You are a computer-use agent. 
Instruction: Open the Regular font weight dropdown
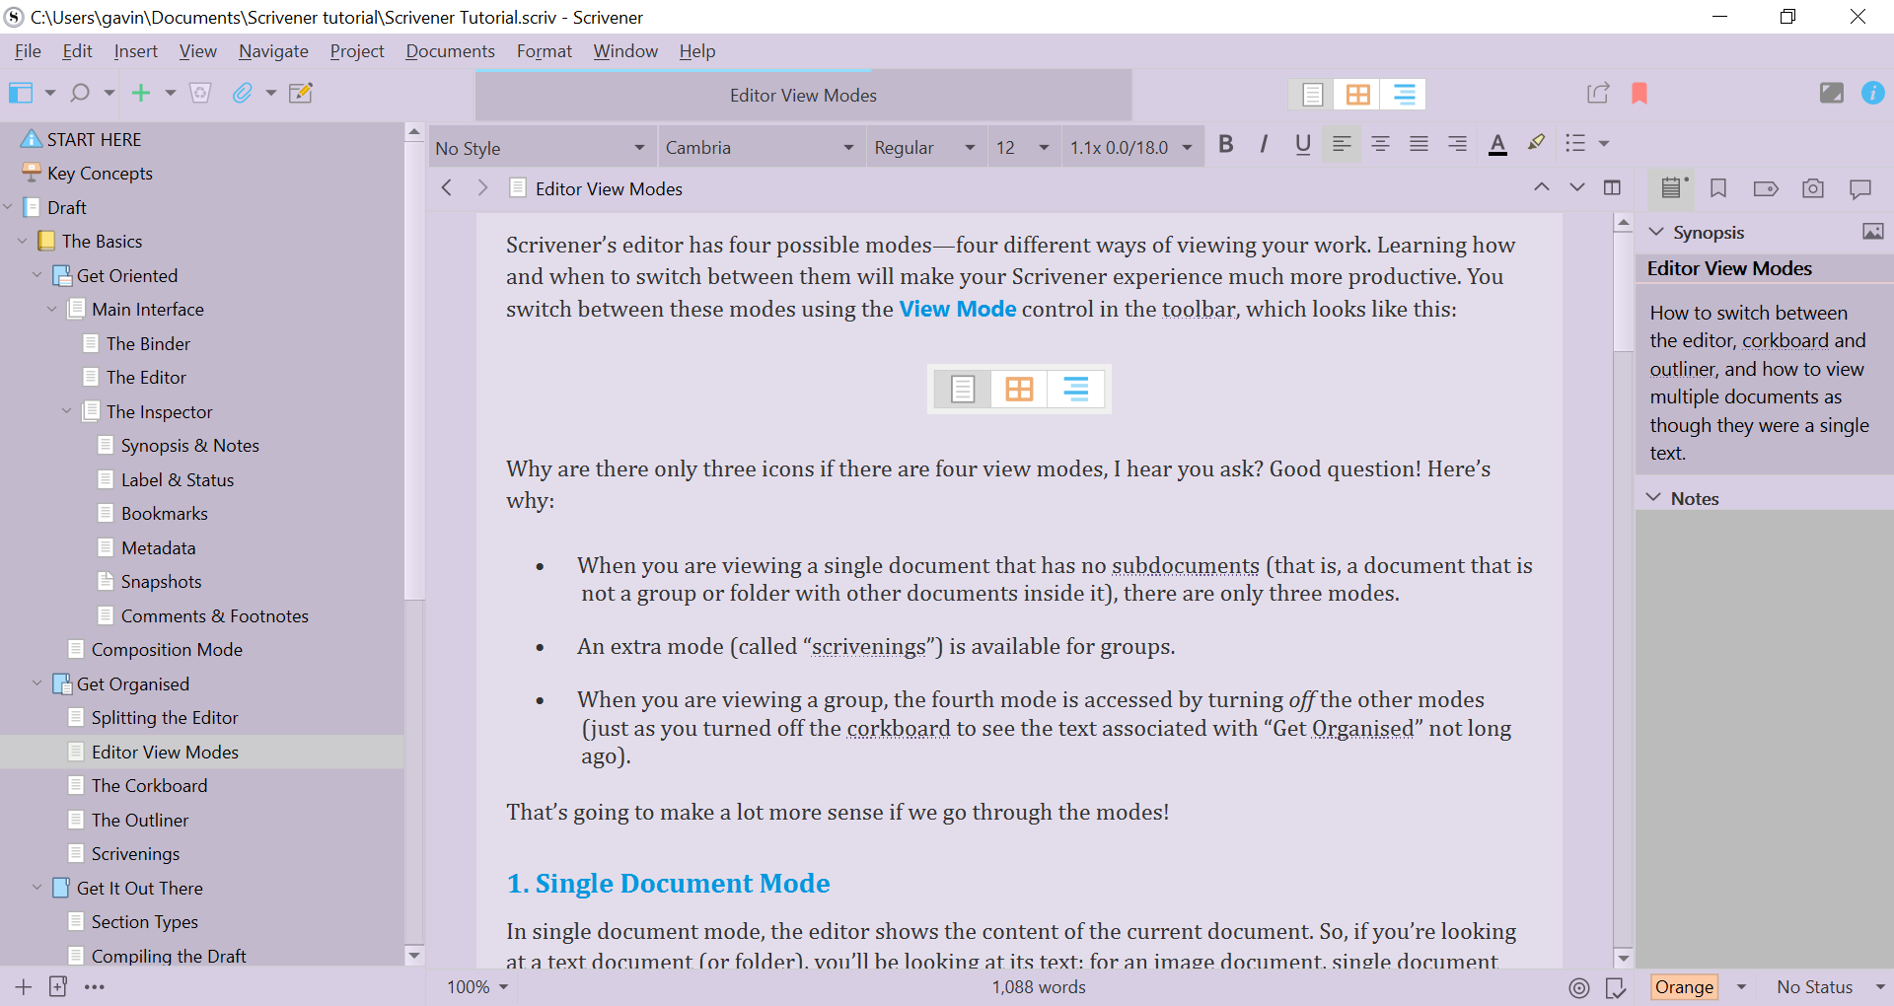924,147
